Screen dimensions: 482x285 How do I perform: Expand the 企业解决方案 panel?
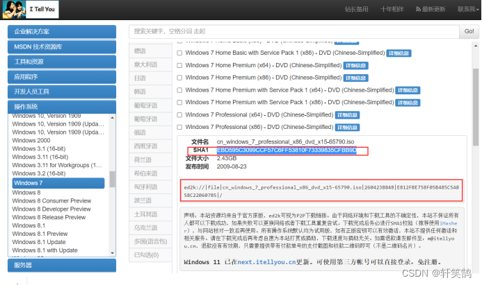(x=62, y=32)
